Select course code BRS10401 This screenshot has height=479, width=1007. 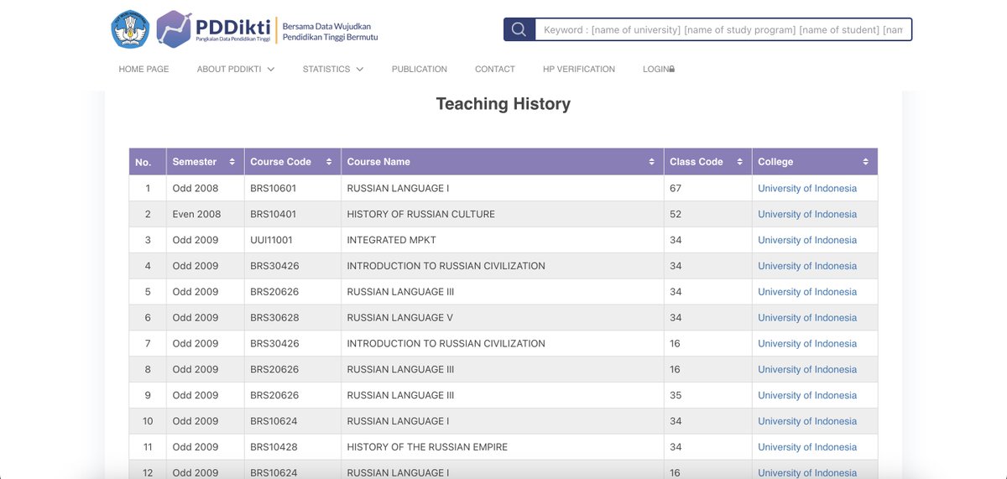point(273,214)
